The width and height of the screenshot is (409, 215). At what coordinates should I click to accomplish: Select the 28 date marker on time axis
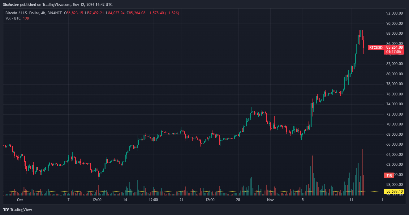238,200
